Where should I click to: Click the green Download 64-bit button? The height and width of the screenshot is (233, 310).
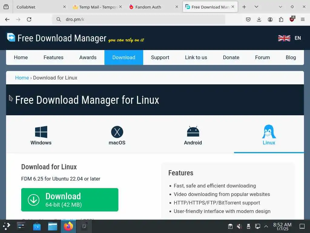(x=70, y=200)
